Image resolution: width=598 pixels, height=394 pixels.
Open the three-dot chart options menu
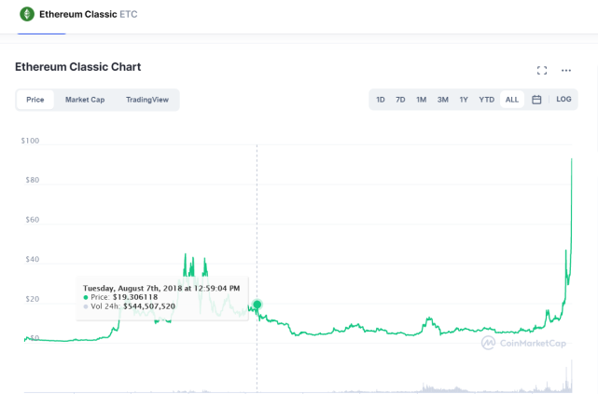click(x=566, y=71)
